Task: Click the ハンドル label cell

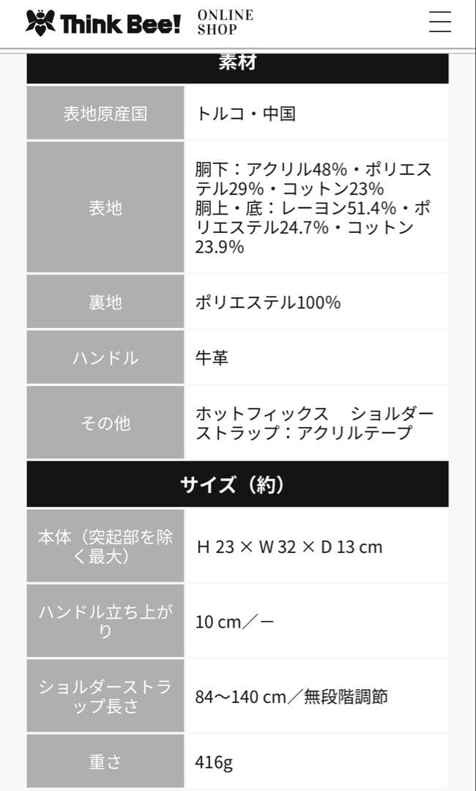Action: click(x=105, y=358)
